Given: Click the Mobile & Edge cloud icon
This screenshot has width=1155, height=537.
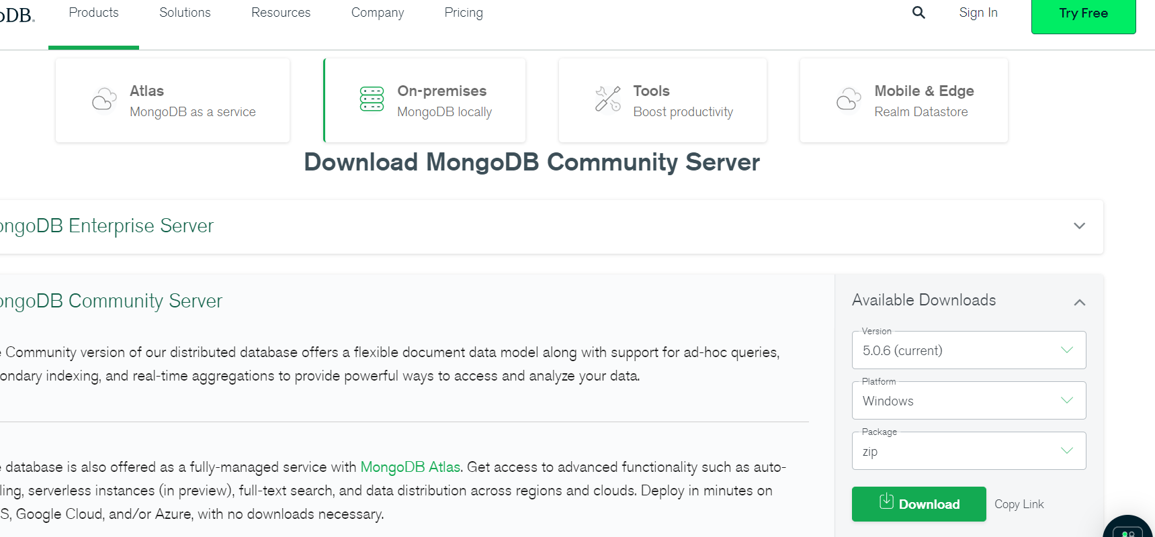Looking at the screenshot, I should pos(849,99).
